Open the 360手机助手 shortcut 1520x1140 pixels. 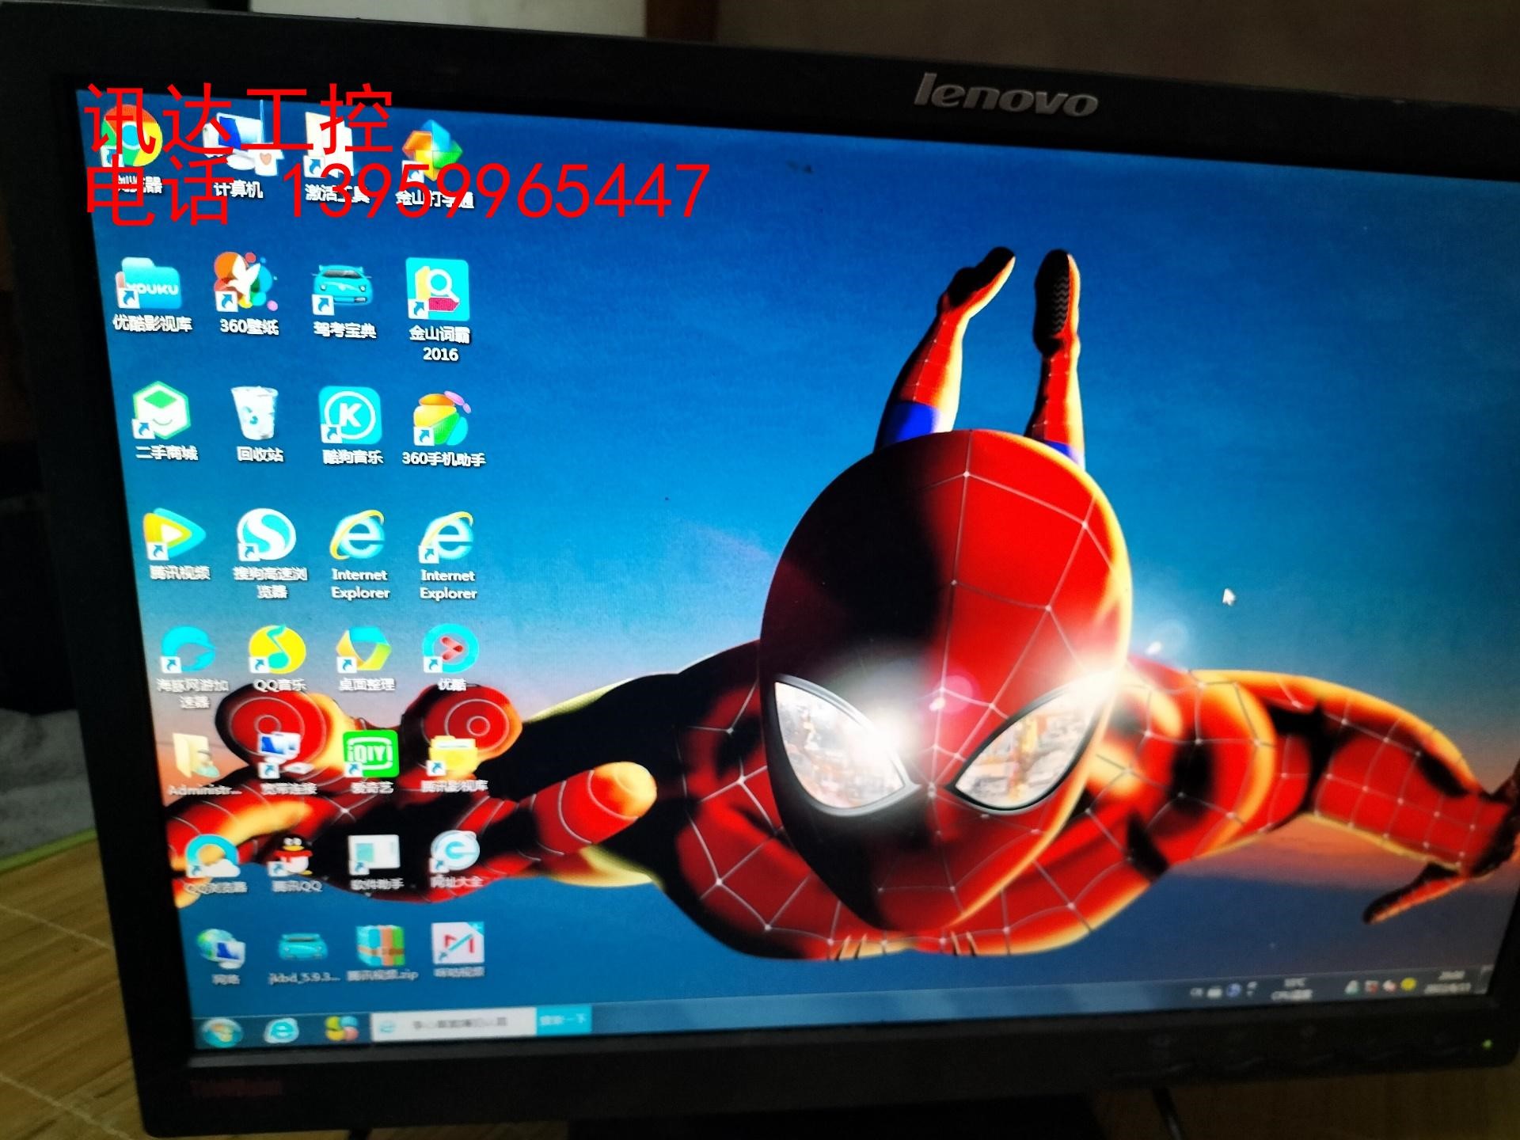coord(443,429)
